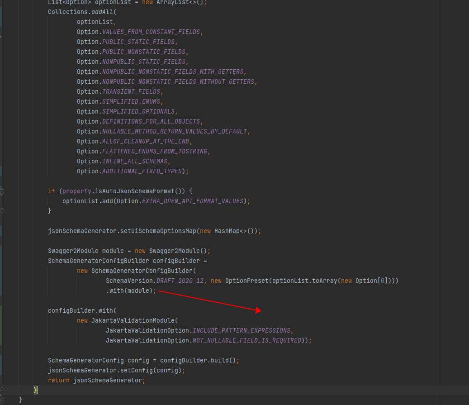Click SIMPLIFIED_ENUMS constant
469x405 pixels.
coord(131,101)
